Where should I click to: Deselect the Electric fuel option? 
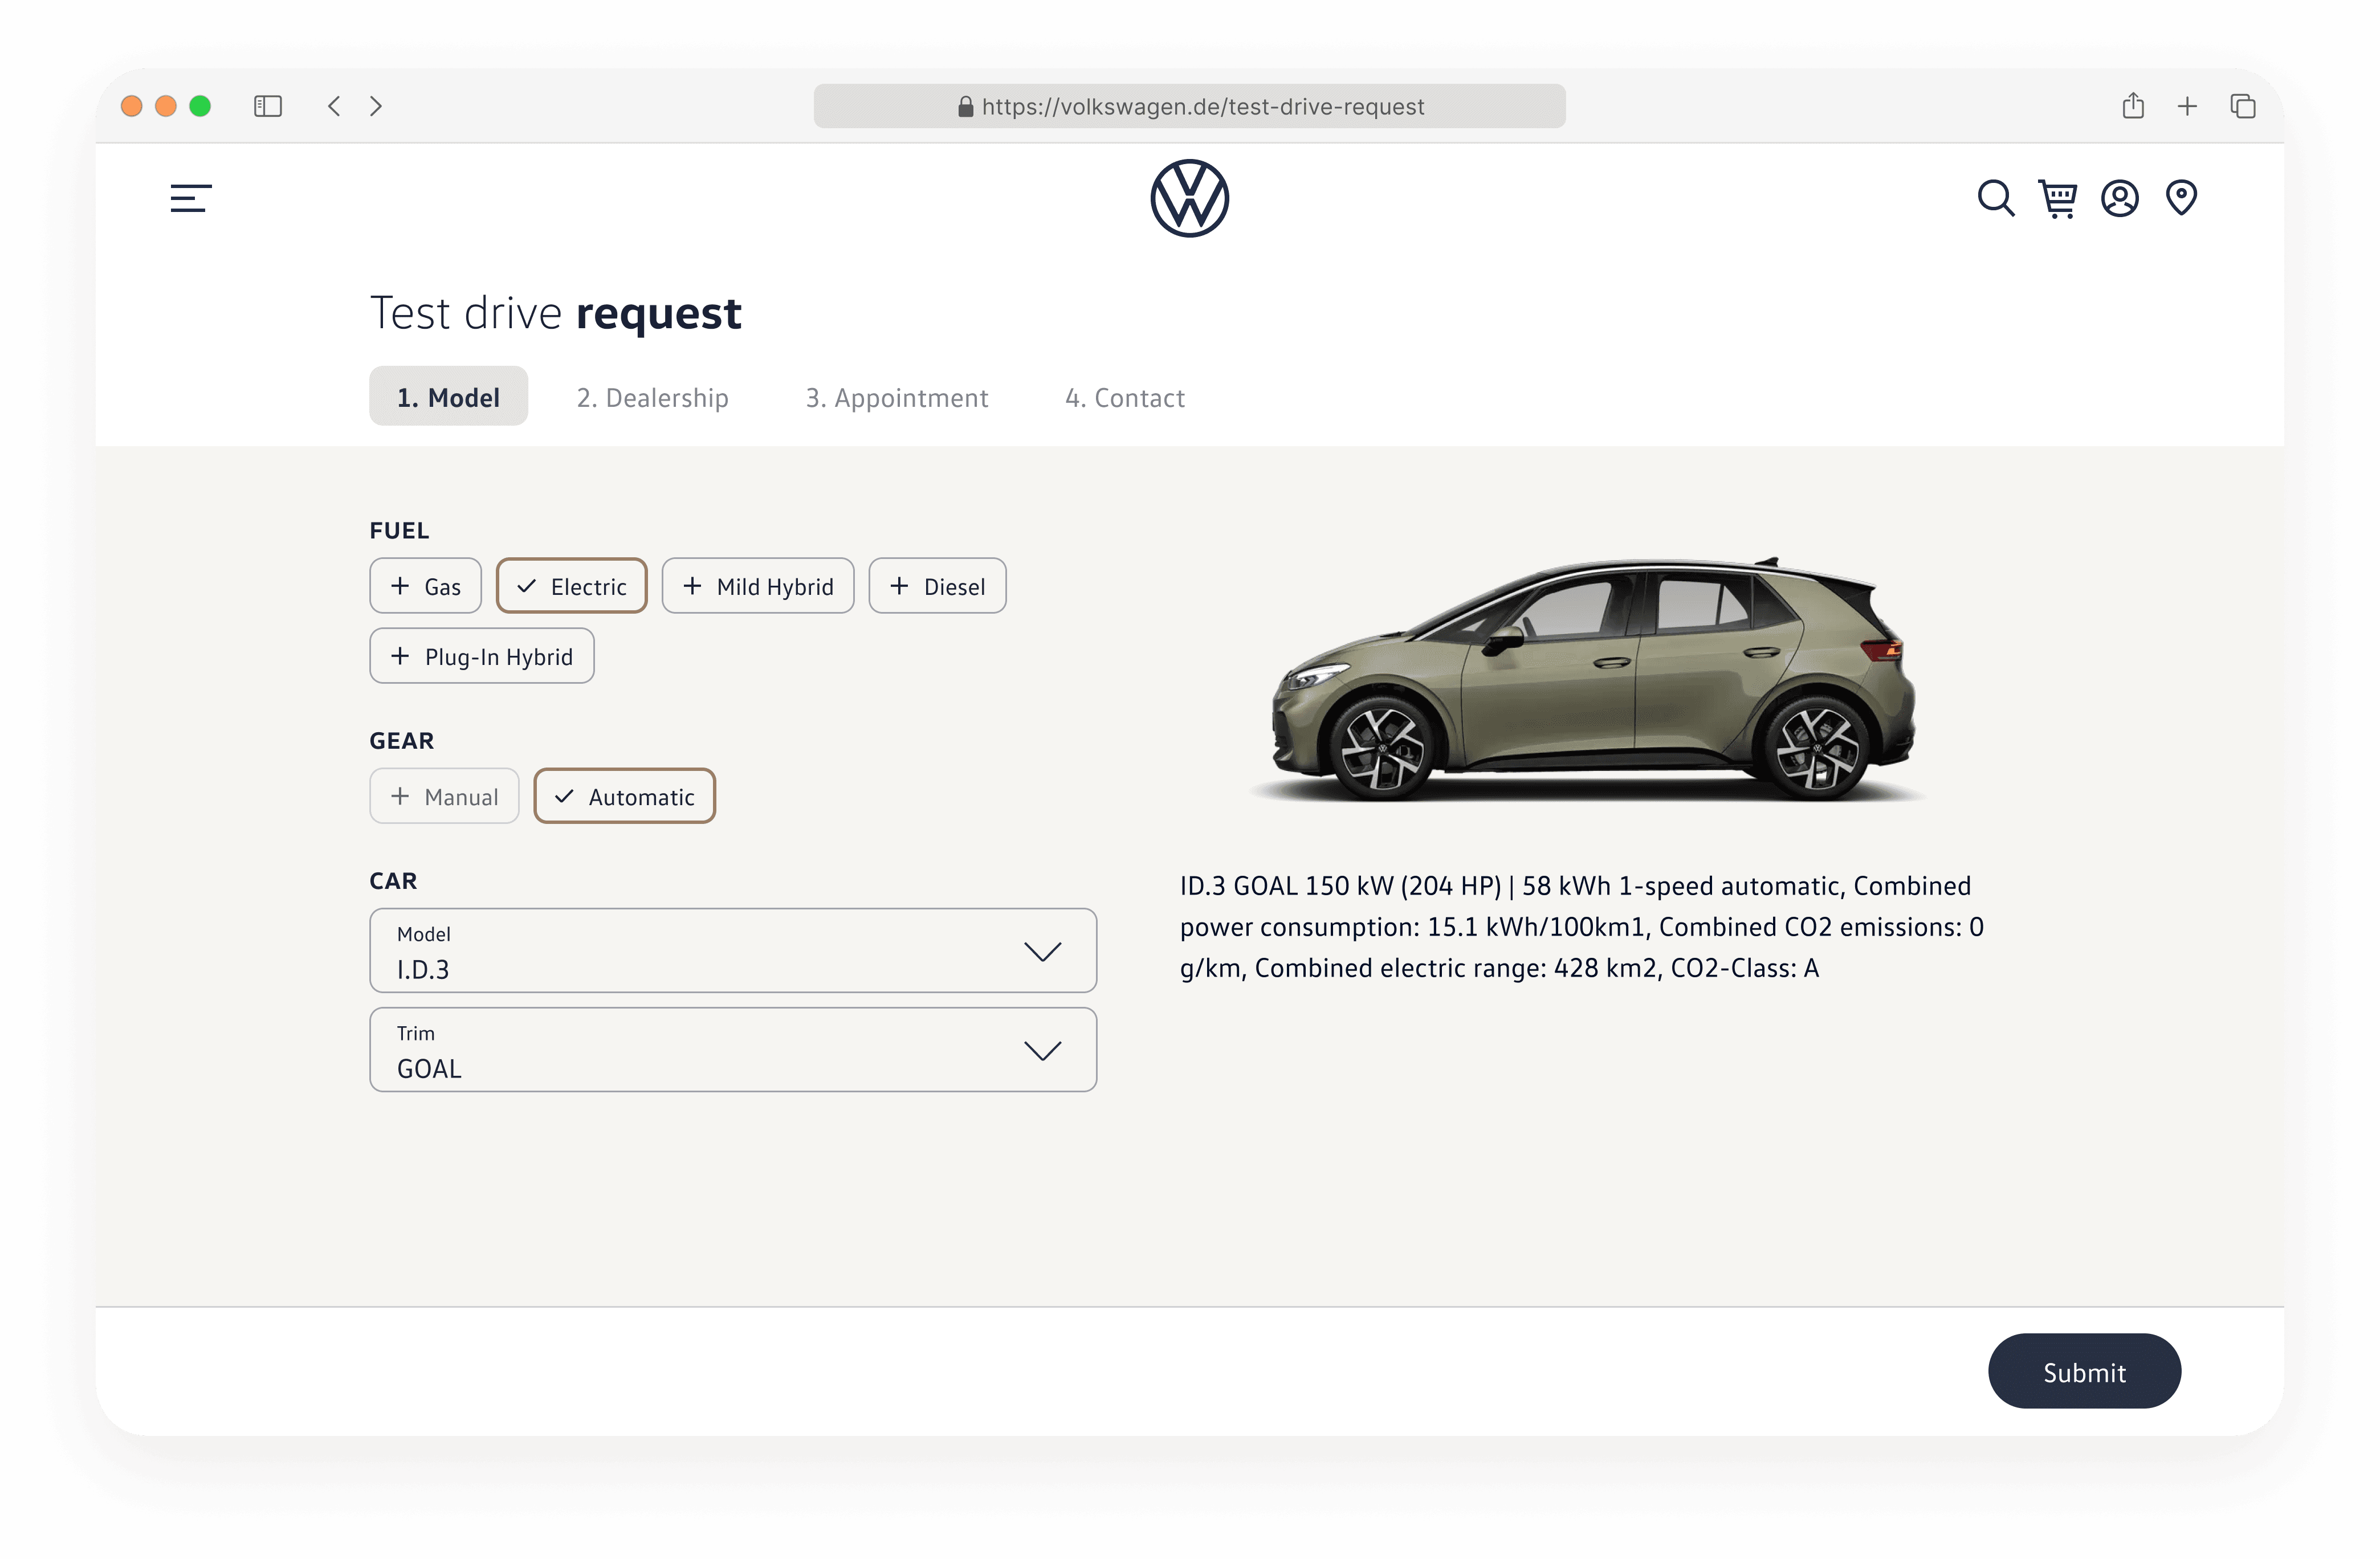click(x=571, y=586)
